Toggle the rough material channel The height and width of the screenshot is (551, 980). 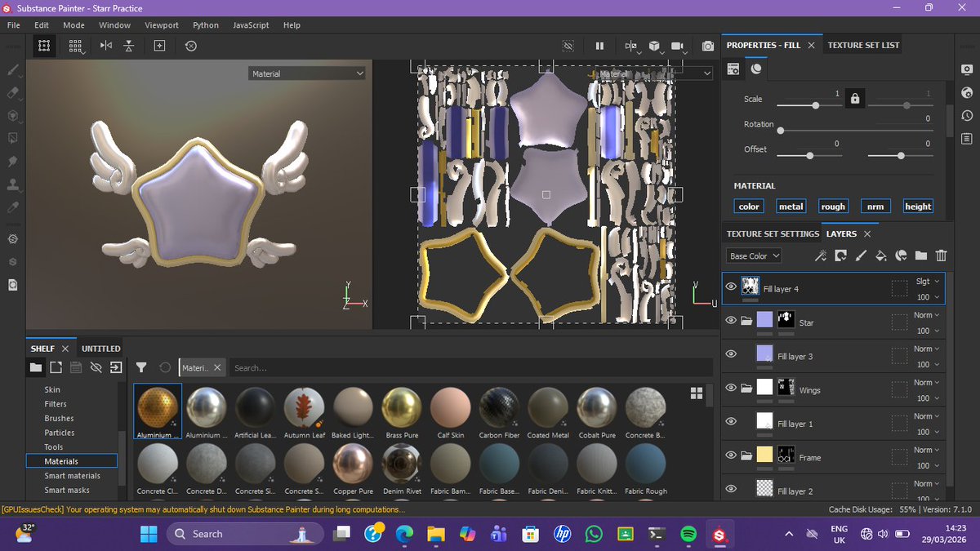coord(833,207)
